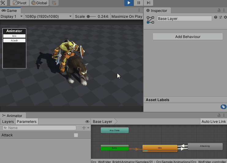Open the 1080p resolution dropdown
The width and height of the screenshot is (227, 163).
click(48, 17)
